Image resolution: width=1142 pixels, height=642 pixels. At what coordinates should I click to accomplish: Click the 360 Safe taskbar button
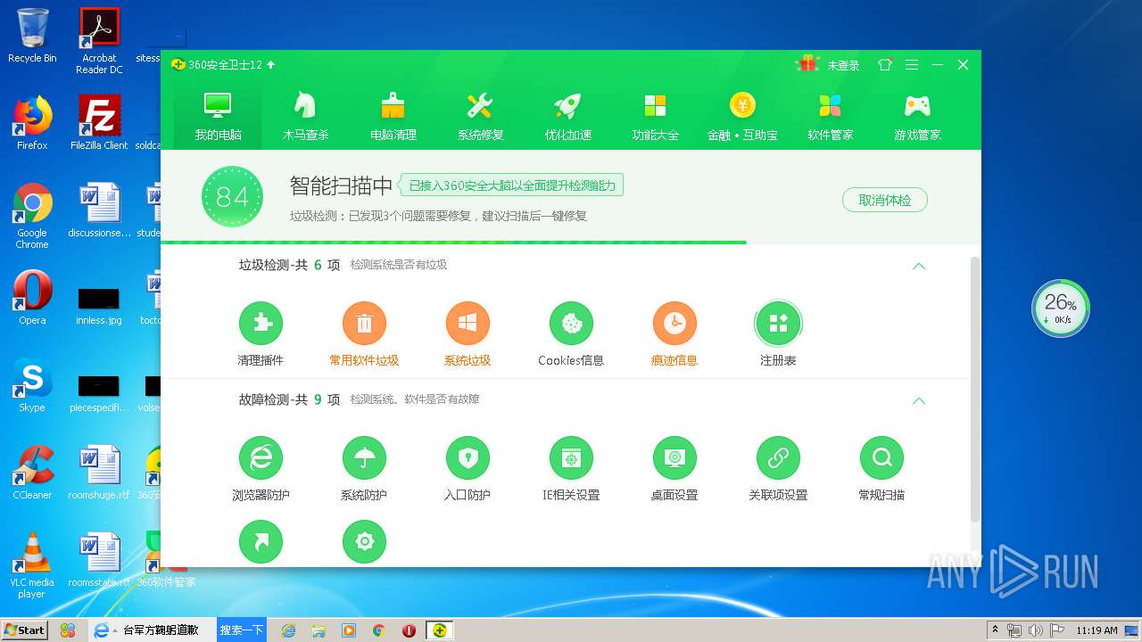pyautogui.click(x=439, y=630)
